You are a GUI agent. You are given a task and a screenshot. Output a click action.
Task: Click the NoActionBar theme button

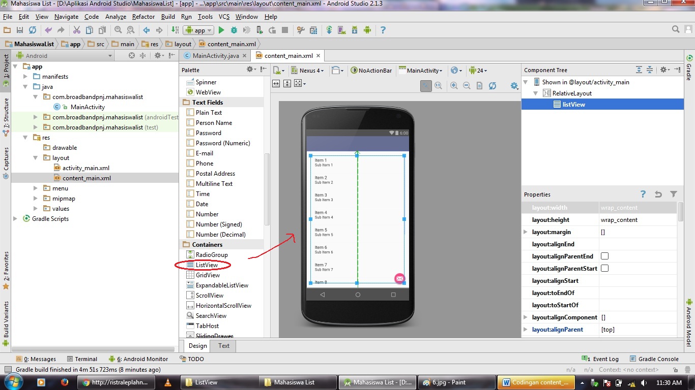[372, 71]
